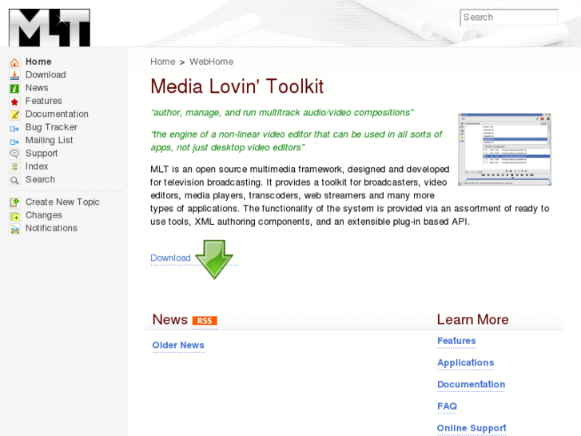Click the Changes icon in sidebar
The image size is (581, 436).
pyautogui.click(x=14, y=215)
